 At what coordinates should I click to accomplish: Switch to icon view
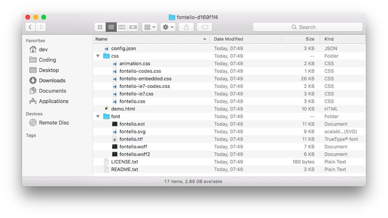100,27
